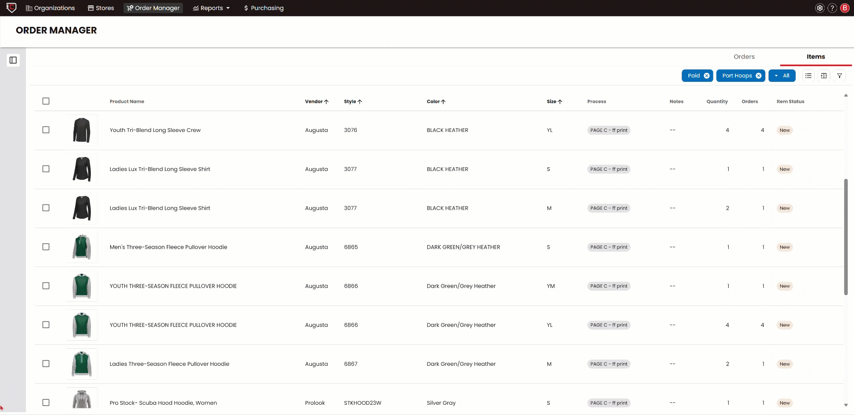The width and height of the screenshot is (854, 415).
Task: Open the help question mark icon
Action: pos(832,8)
